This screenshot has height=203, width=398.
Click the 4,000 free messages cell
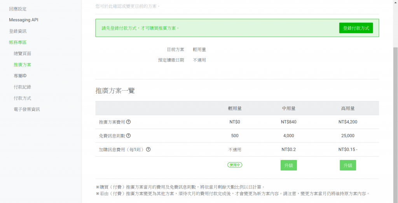289,136
